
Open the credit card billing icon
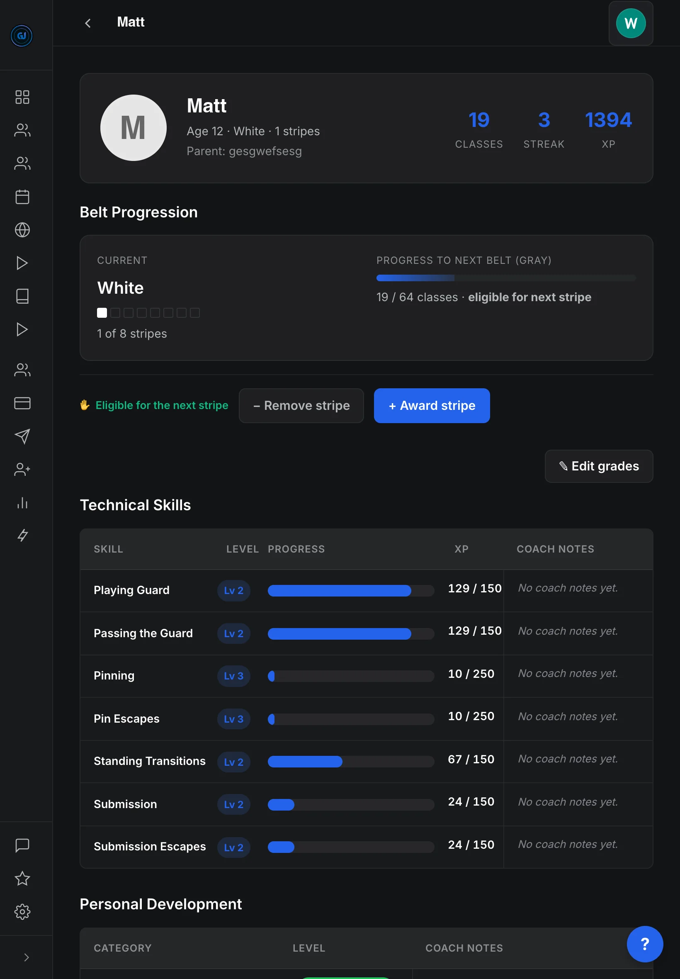pos(22,403)
